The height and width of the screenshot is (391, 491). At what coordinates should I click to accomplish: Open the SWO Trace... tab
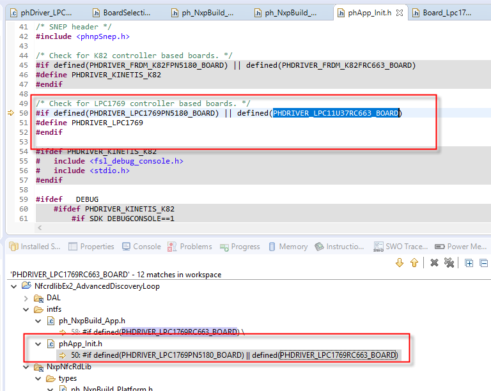coord(400,247)
